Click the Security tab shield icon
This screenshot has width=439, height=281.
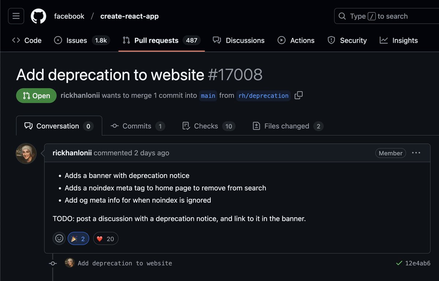point(331,41)
